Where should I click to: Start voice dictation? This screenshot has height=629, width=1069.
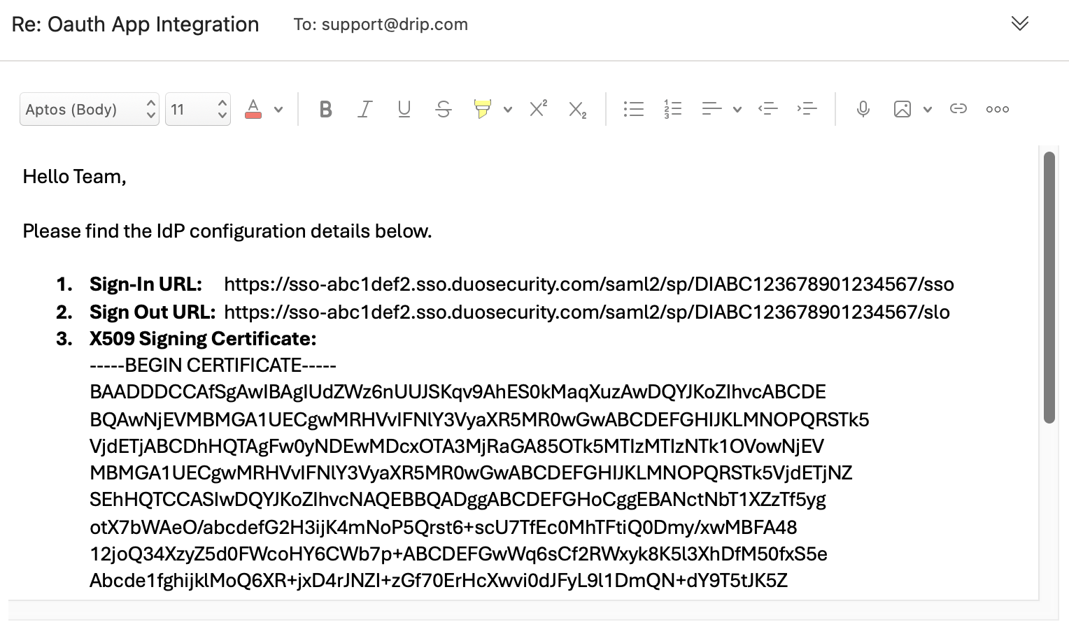(863, 108)
